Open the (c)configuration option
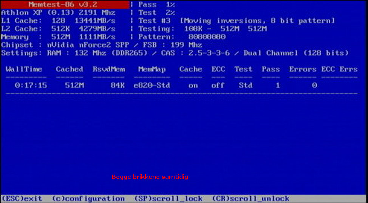Image resolution: width=368 pixels, height=203 pixels. click(88, 198)
